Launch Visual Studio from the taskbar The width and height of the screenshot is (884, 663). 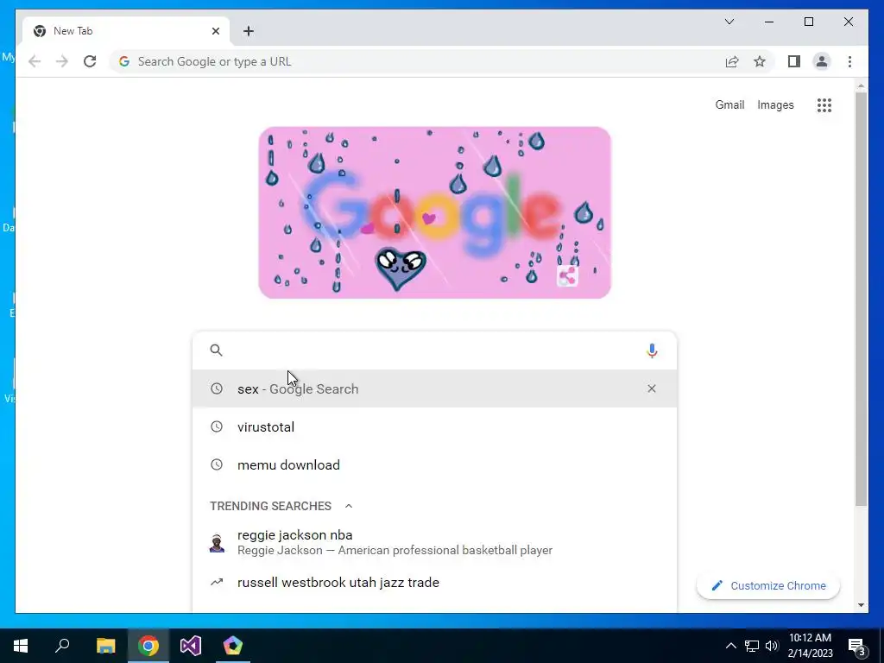(191, 646)
